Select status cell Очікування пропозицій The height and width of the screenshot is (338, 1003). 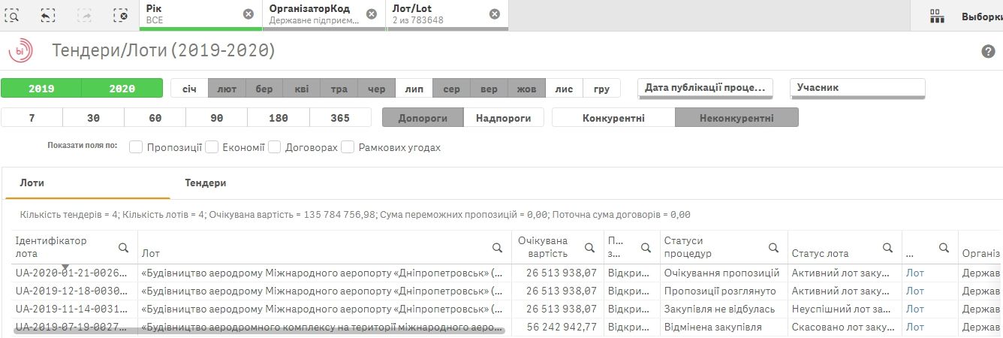tap(722, 273)
